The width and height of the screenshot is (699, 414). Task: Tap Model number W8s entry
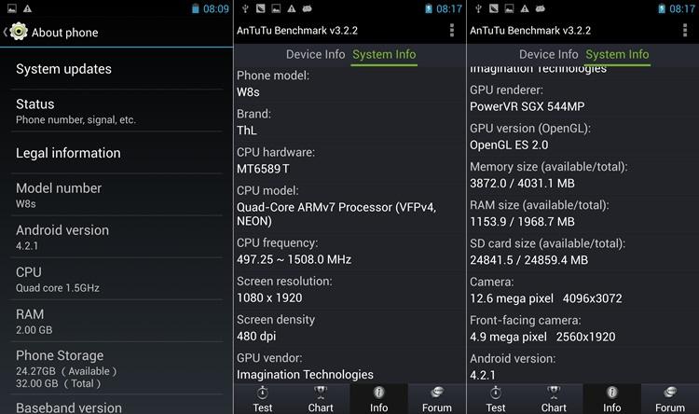click(116, 195)
